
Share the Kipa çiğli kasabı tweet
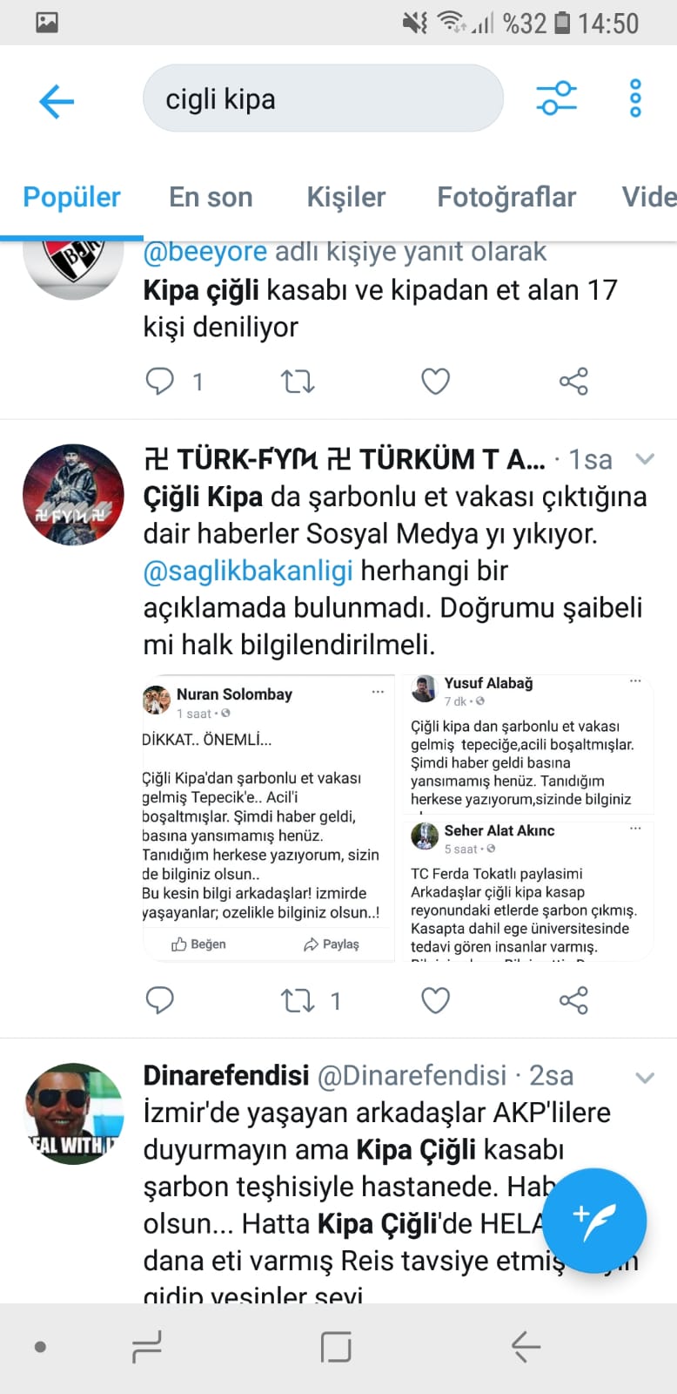coord(573,381)
